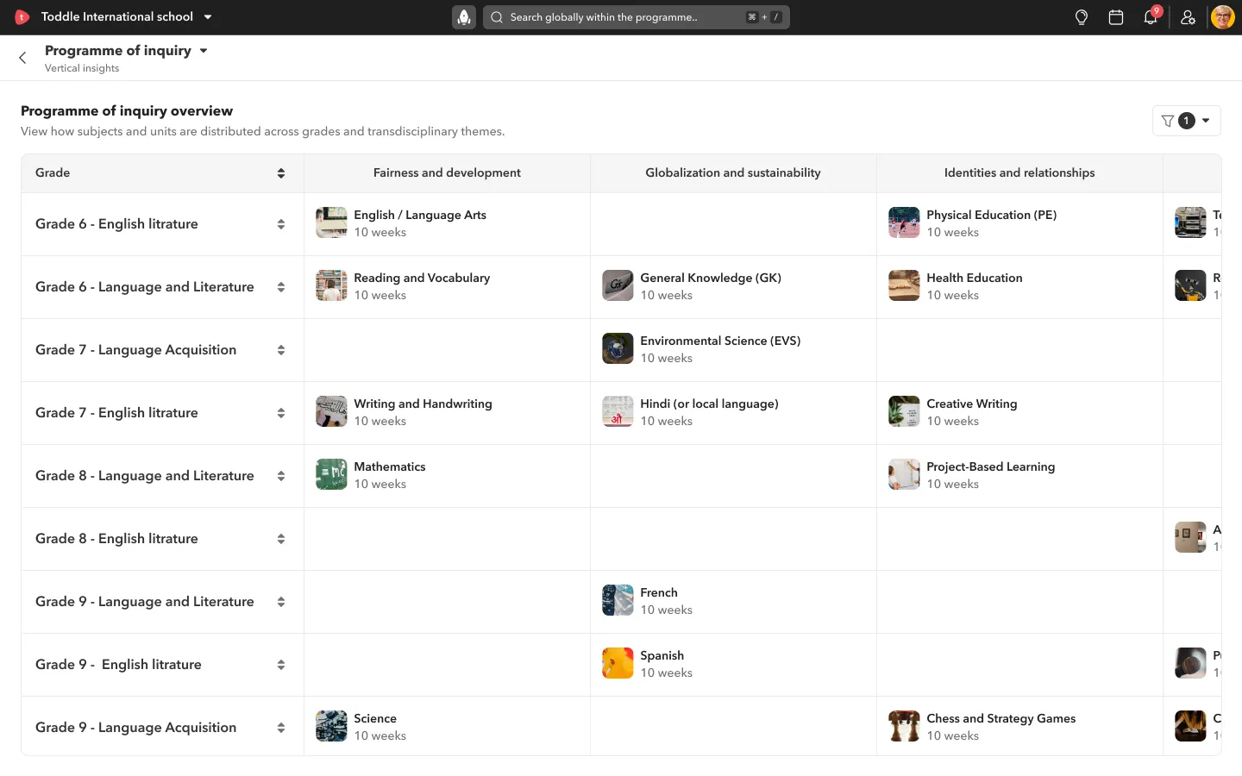
Task: Click sort arrows for Grade 8 - English litrature
Action: (x=280, y=539)
